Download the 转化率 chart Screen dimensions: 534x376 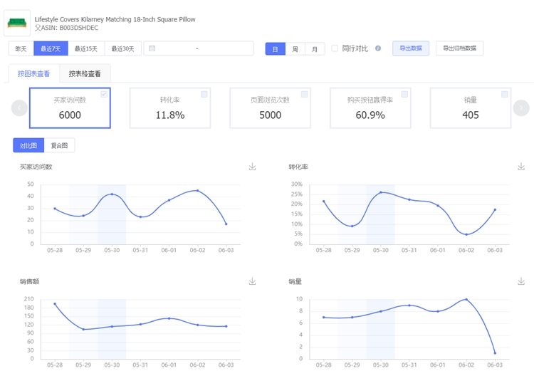520,167
